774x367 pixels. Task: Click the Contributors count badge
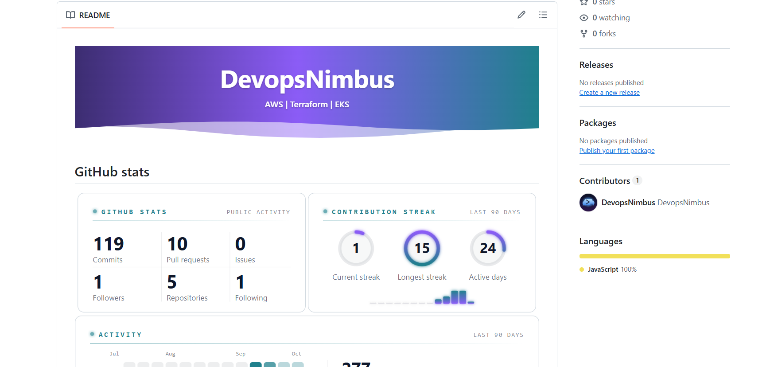[x=638, y=180]
